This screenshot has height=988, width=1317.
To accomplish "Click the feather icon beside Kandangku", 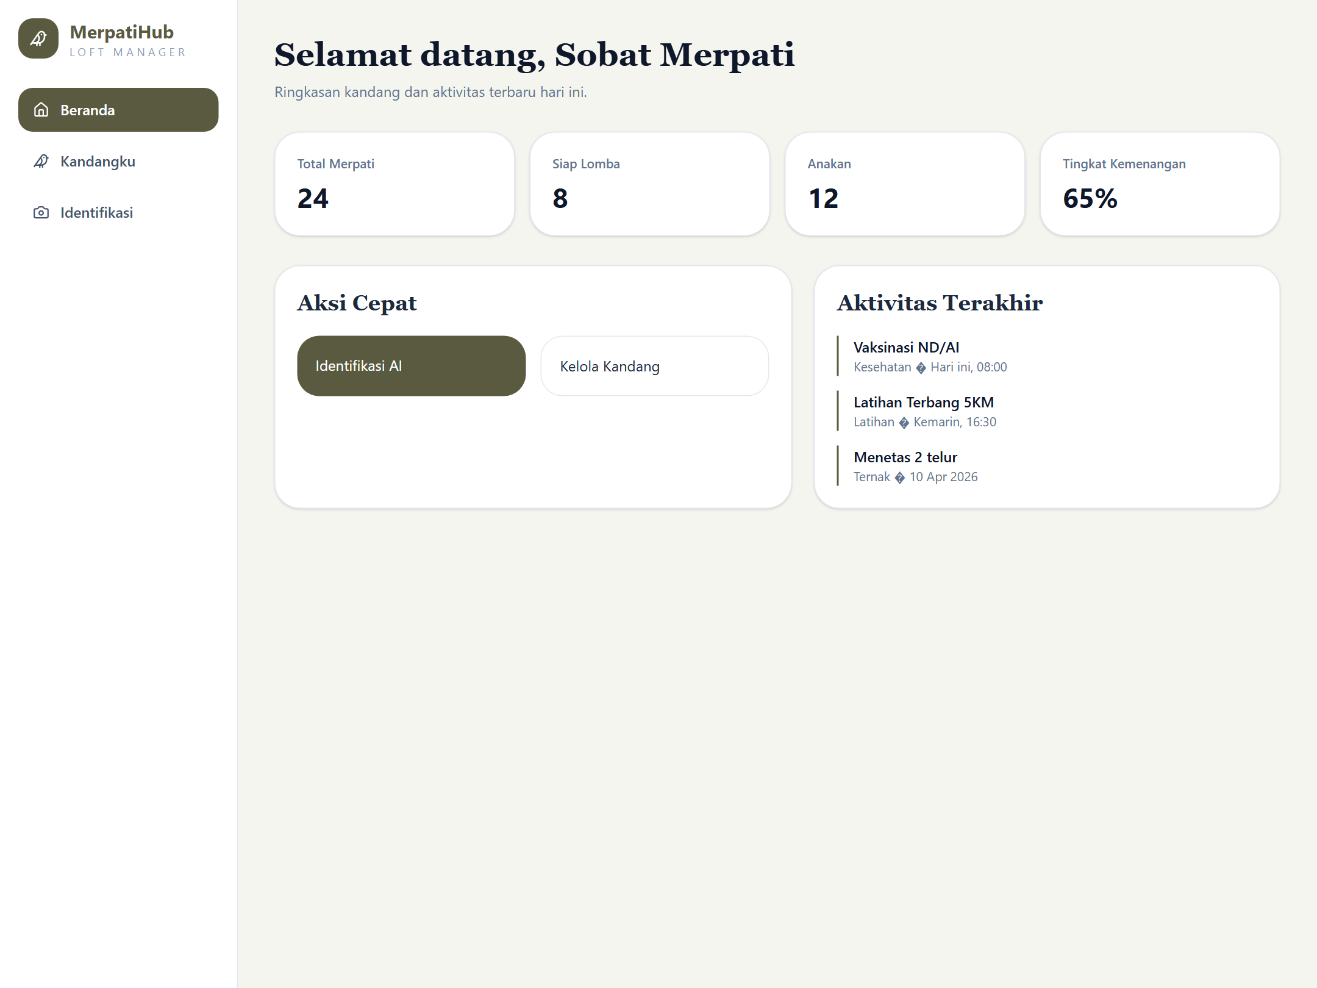I will [40, 162].
